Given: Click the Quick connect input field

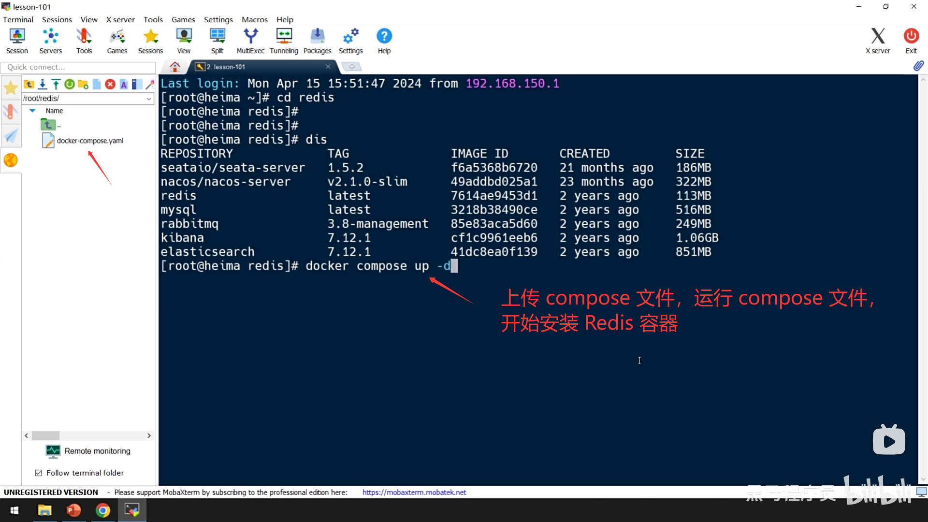Looking at the screenshot, I should coord(77,67).
